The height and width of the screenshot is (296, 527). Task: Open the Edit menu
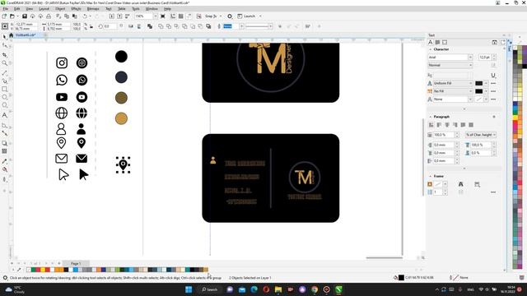[16, 9]
